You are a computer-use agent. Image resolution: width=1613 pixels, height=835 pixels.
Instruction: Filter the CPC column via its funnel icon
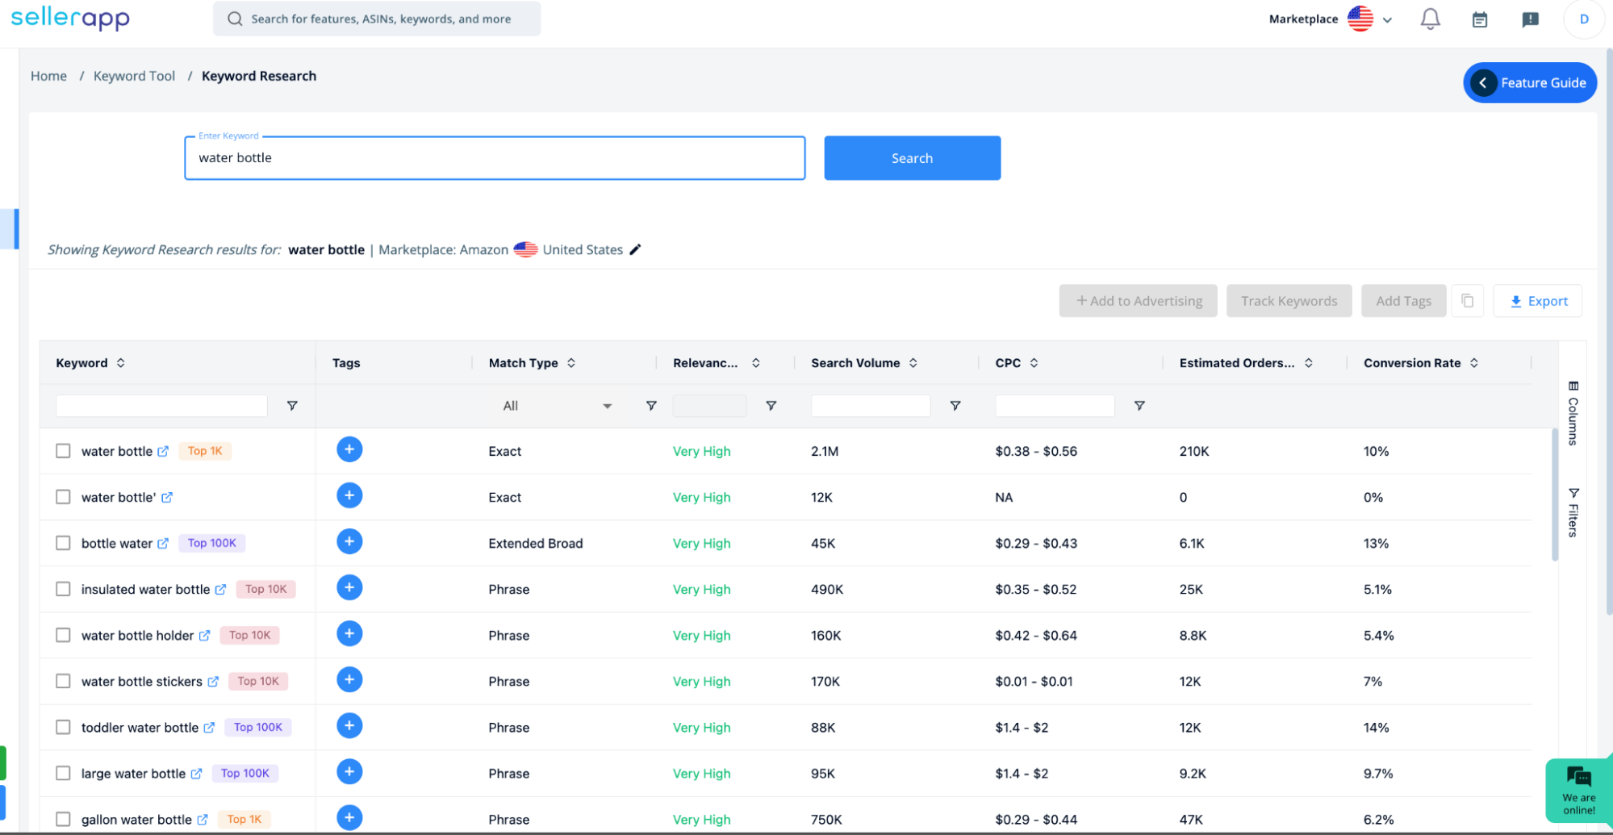pos(1139,405)
